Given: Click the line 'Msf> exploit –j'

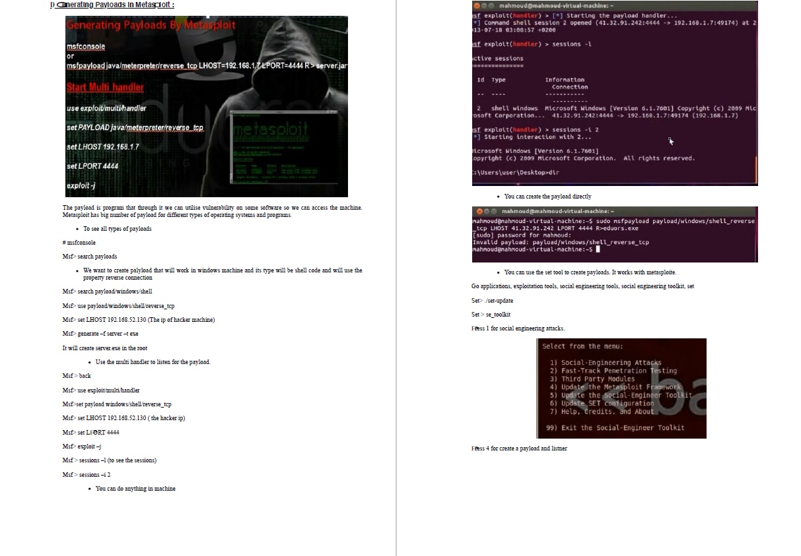Looking at the screenshot, I should [x=82, y=447].
